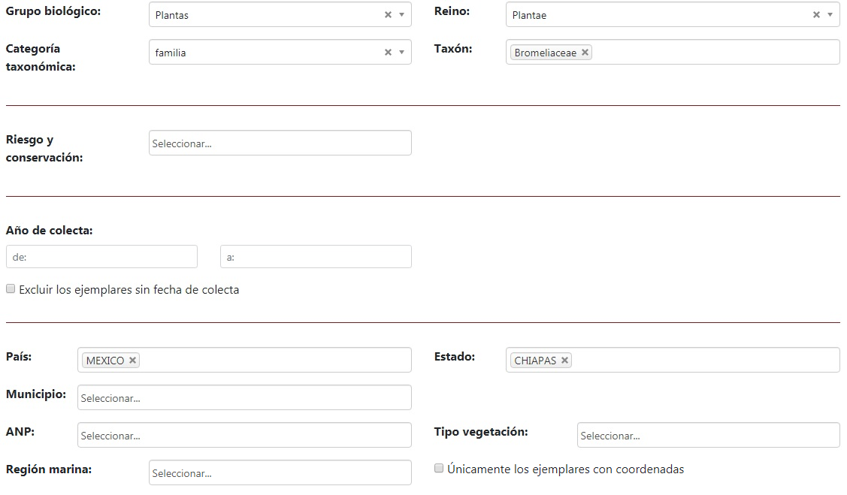
Task: Open the ANP selector field
Action: click(244, 436)
